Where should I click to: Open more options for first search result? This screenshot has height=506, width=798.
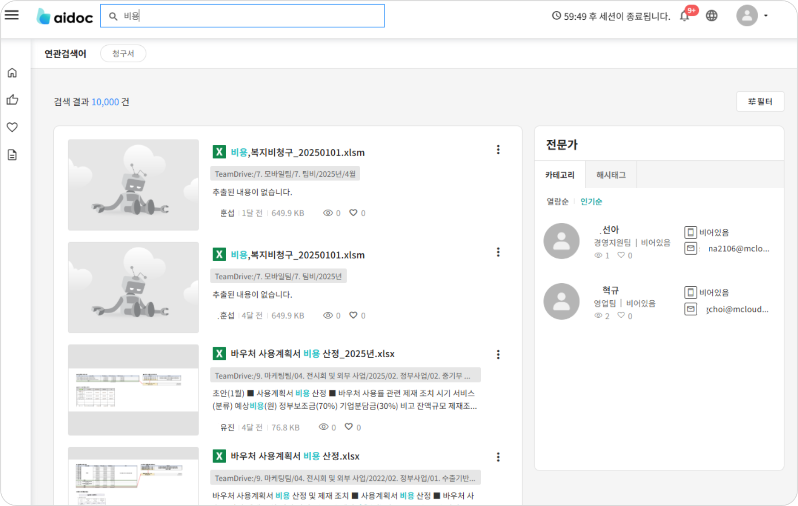[498, 150]
